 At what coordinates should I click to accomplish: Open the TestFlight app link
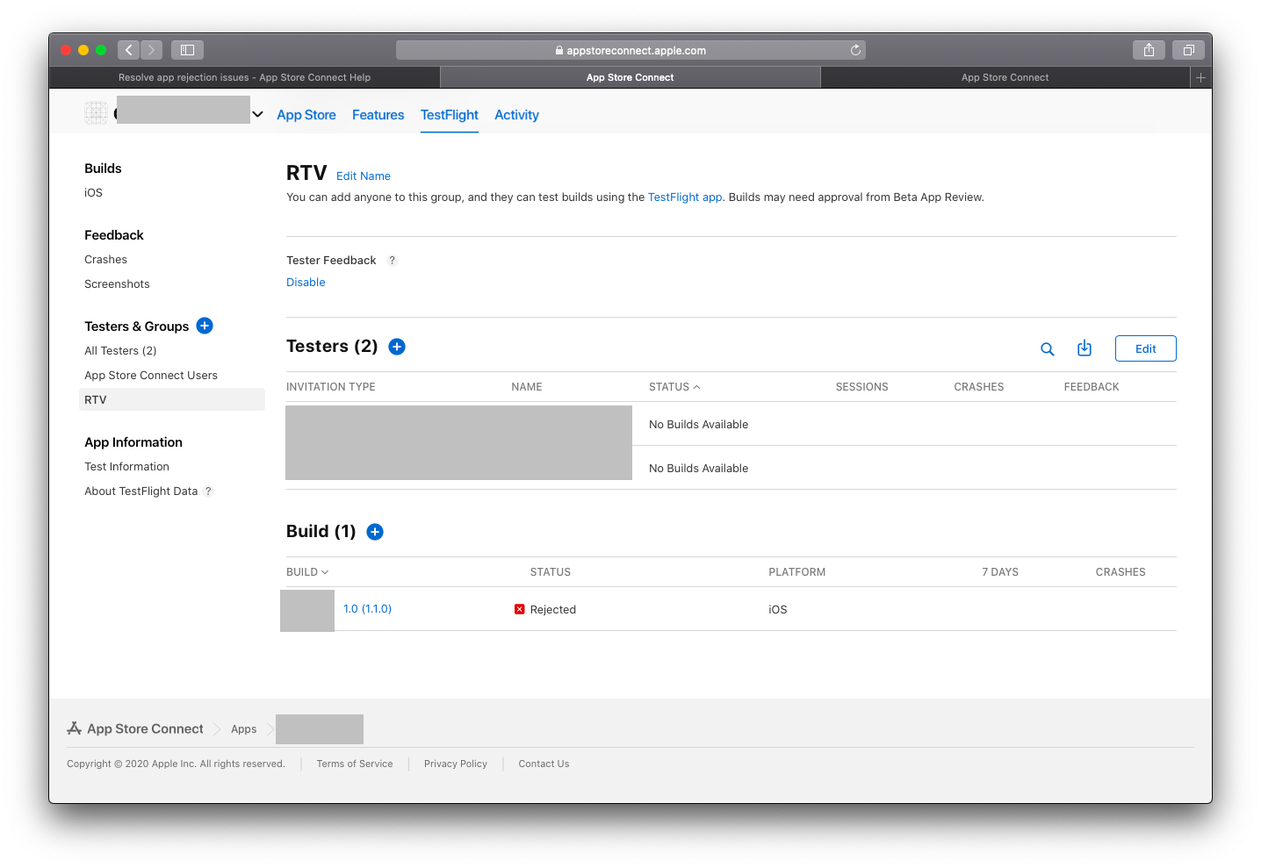[685, 197]
